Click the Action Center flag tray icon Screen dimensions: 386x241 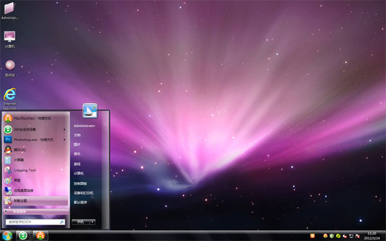pos(358,236)
